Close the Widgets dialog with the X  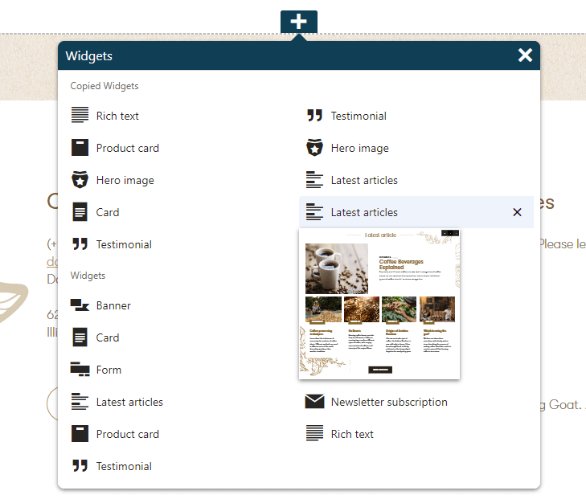pos(525,55)
